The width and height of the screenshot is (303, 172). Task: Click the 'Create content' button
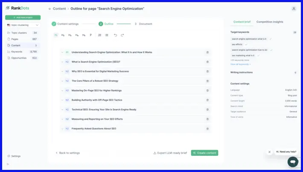click(204, 153)
